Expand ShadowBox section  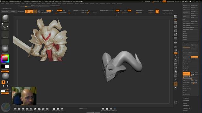[186, 67]
